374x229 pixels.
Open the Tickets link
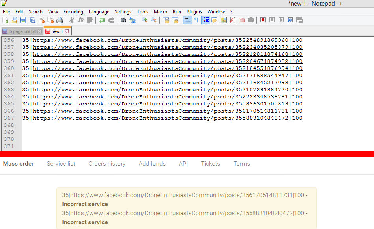point(210,164)
